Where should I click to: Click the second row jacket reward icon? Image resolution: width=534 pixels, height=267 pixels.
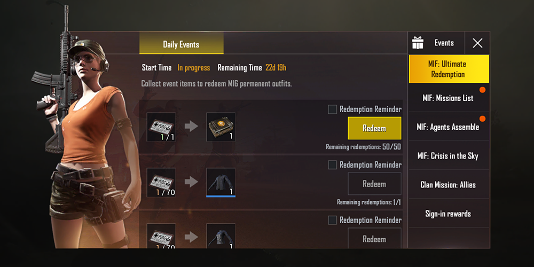[221, 183]
